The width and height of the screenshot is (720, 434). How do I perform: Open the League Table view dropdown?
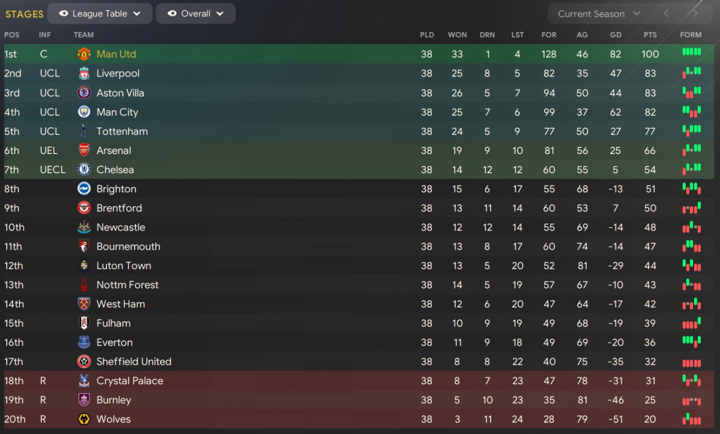pos(100,13)
